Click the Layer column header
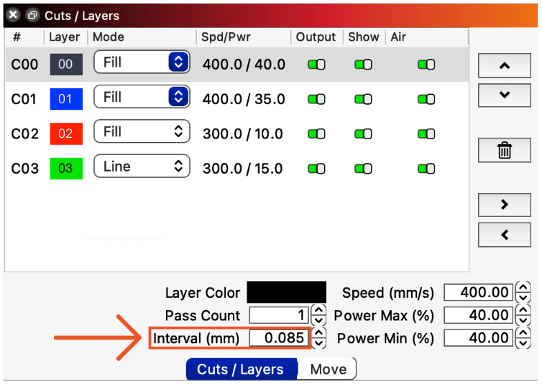542x384 pixels. pos(64,37)
